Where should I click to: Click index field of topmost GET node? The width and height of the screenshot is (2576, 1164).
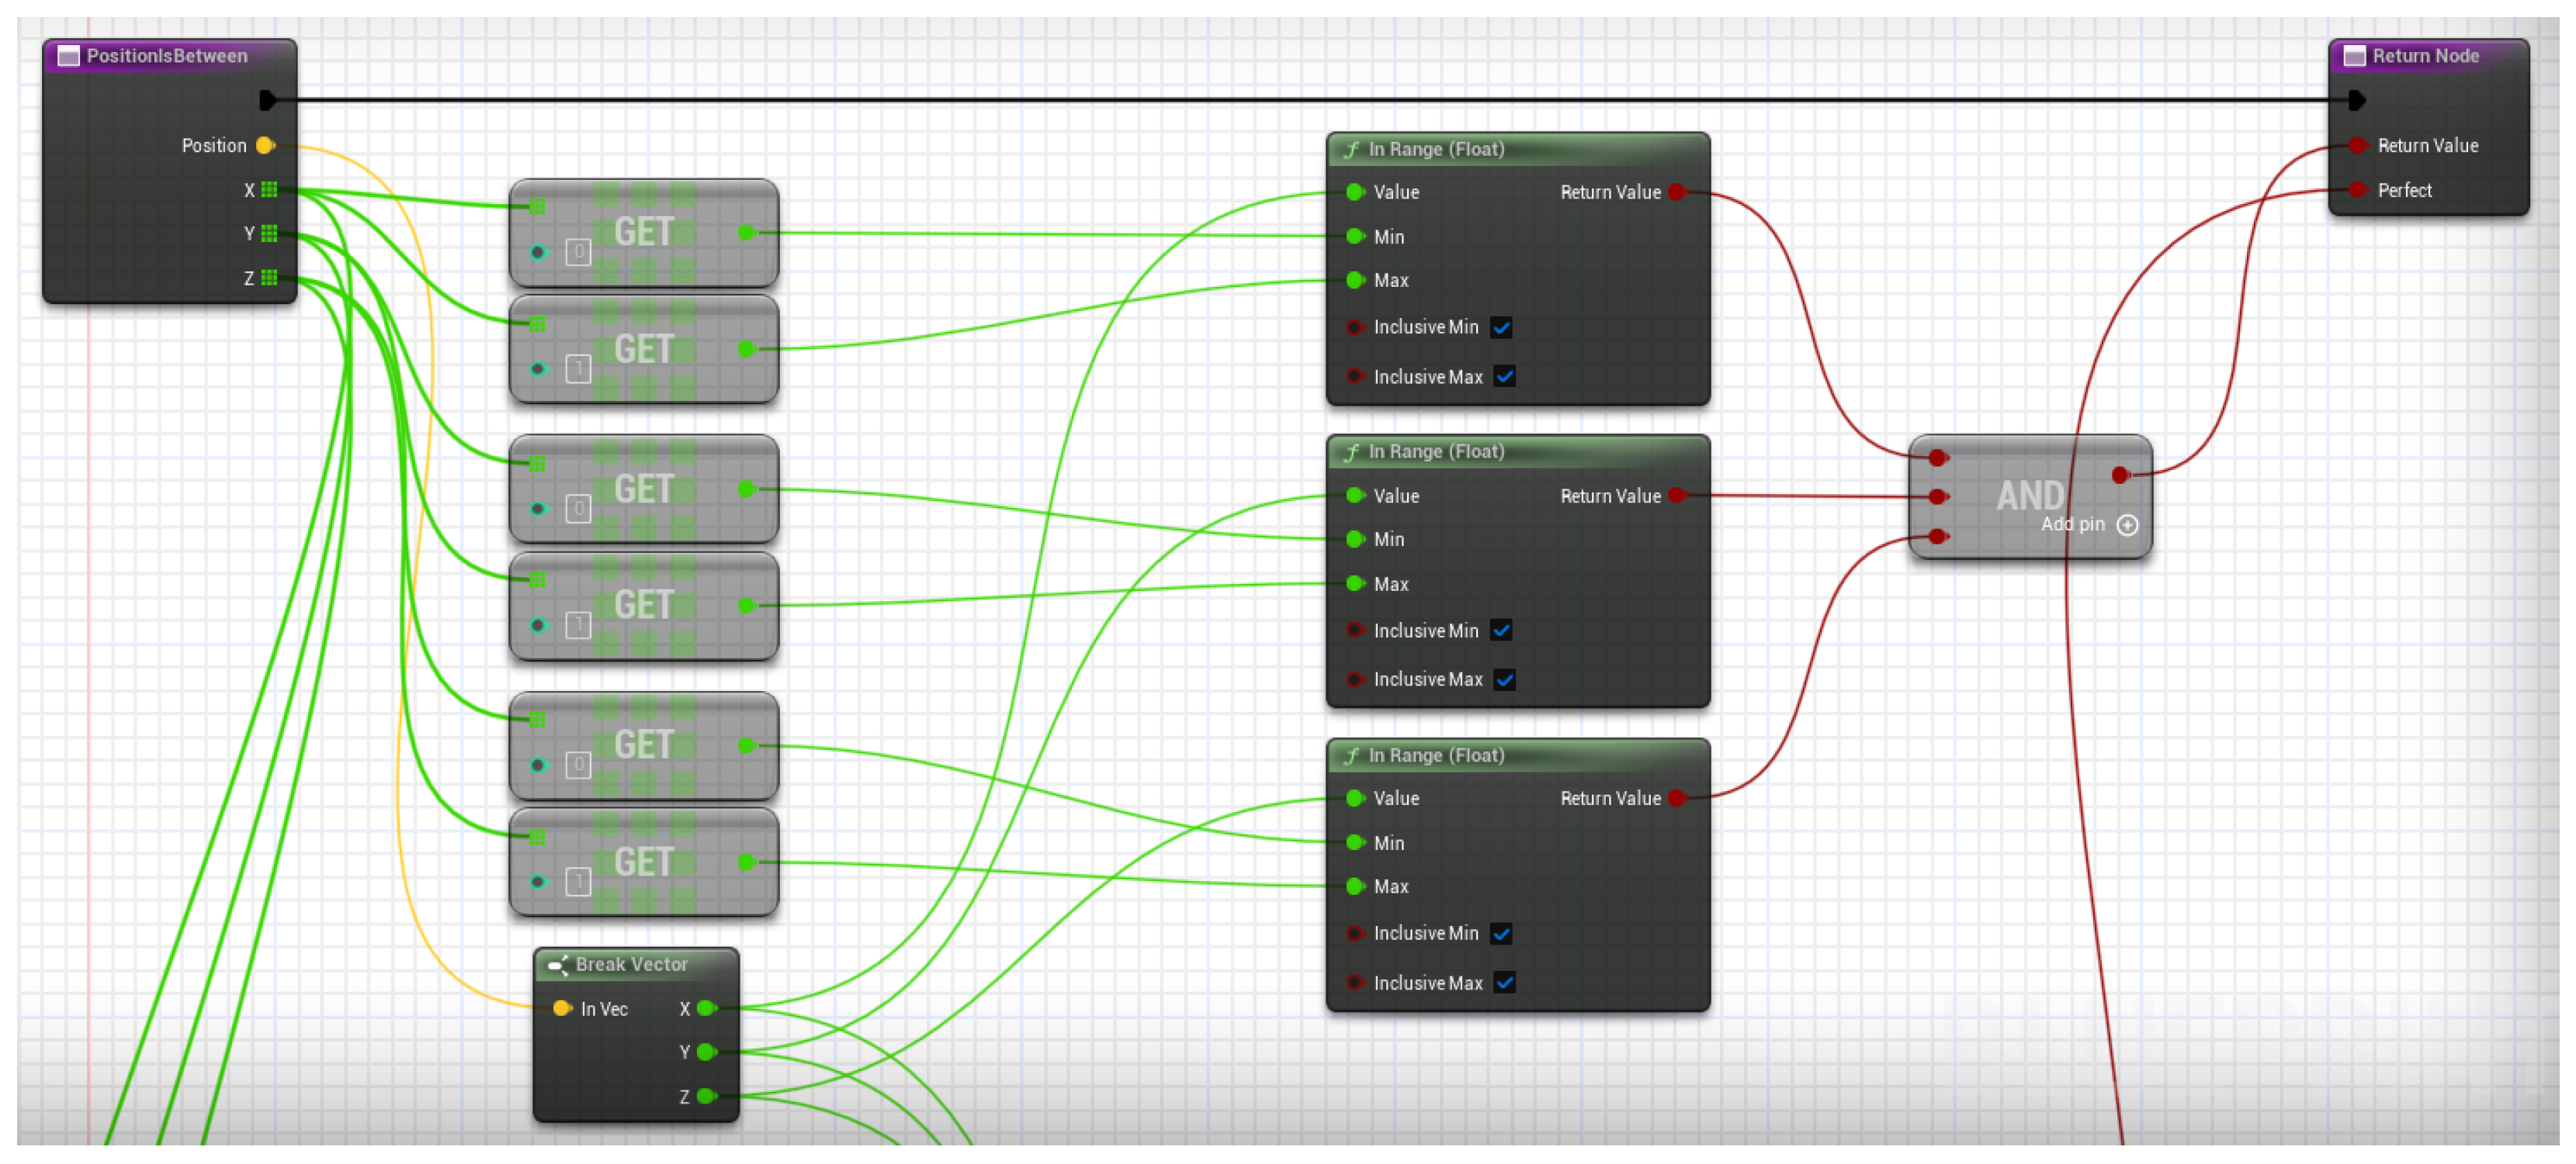point(578,253)
